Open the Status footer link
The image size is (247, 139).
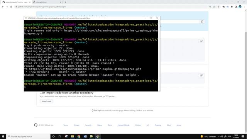coord(100,125)
